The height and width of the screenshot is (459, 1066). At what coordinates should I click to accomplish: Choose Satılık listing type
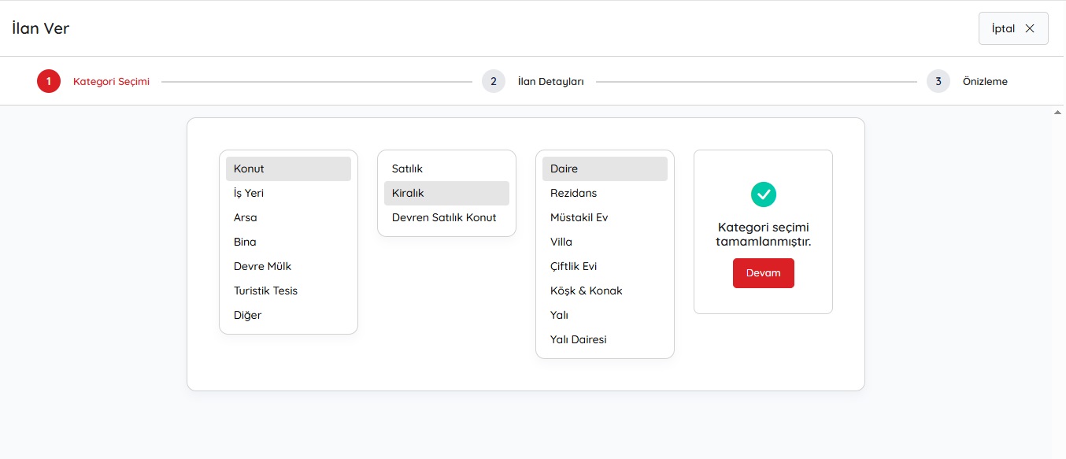(x=407, y=168)
